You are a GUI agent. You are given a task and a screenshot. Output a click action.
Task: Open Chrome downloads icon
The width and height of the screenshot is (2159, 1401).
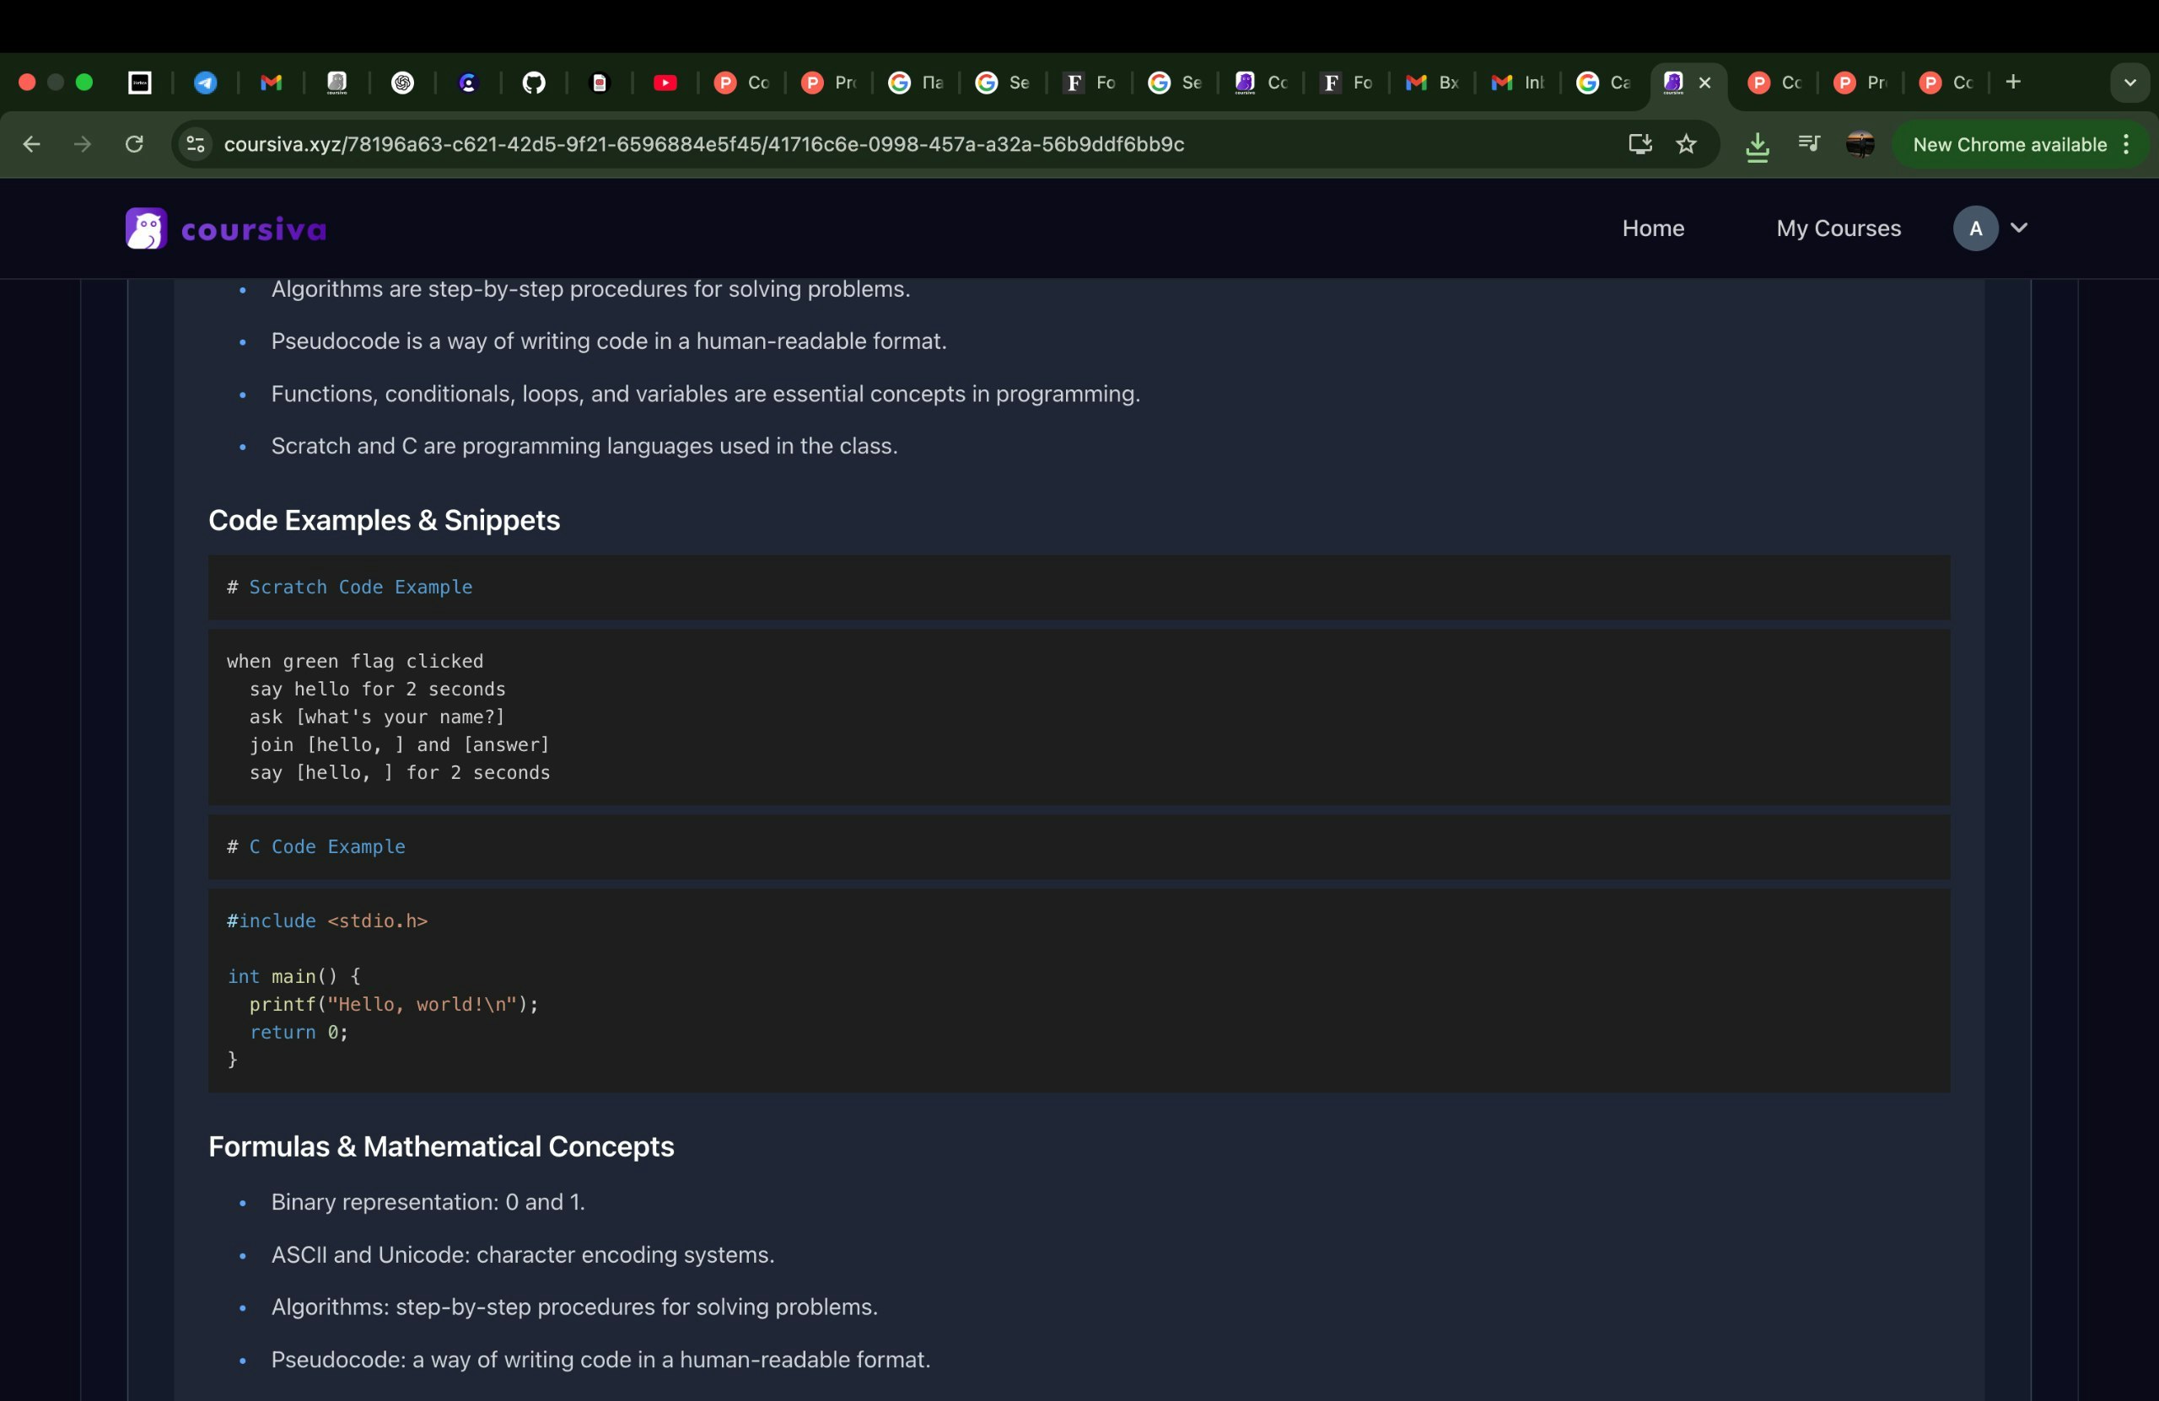click(1757, 145)
